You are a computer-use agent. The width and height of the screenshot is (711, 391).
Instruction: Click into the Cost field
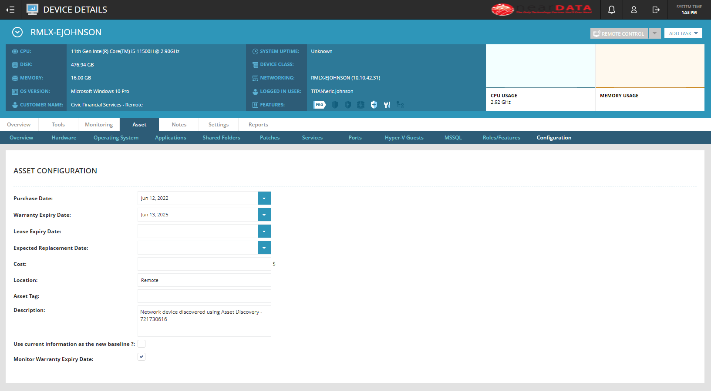coord(204,264)
